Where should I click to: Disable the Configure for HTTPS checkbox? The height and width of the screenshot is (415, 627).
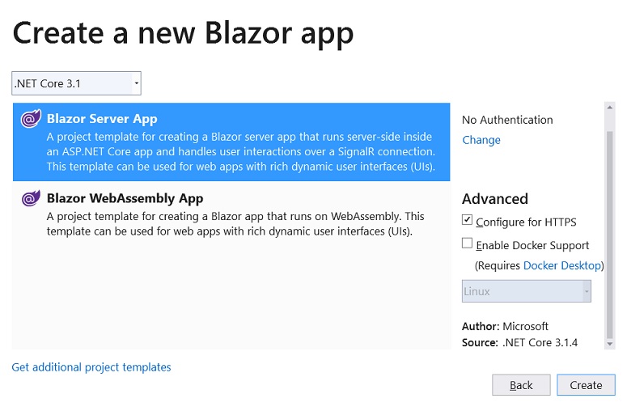click(x=467, y=220)
